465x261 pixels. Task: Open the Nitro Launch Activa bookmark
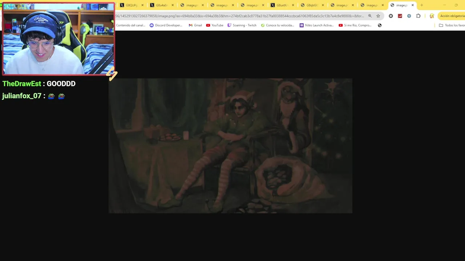pos(317,25)
